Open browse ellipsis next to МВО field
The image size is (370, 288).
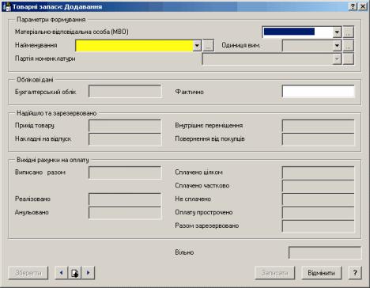click(348, 32)
